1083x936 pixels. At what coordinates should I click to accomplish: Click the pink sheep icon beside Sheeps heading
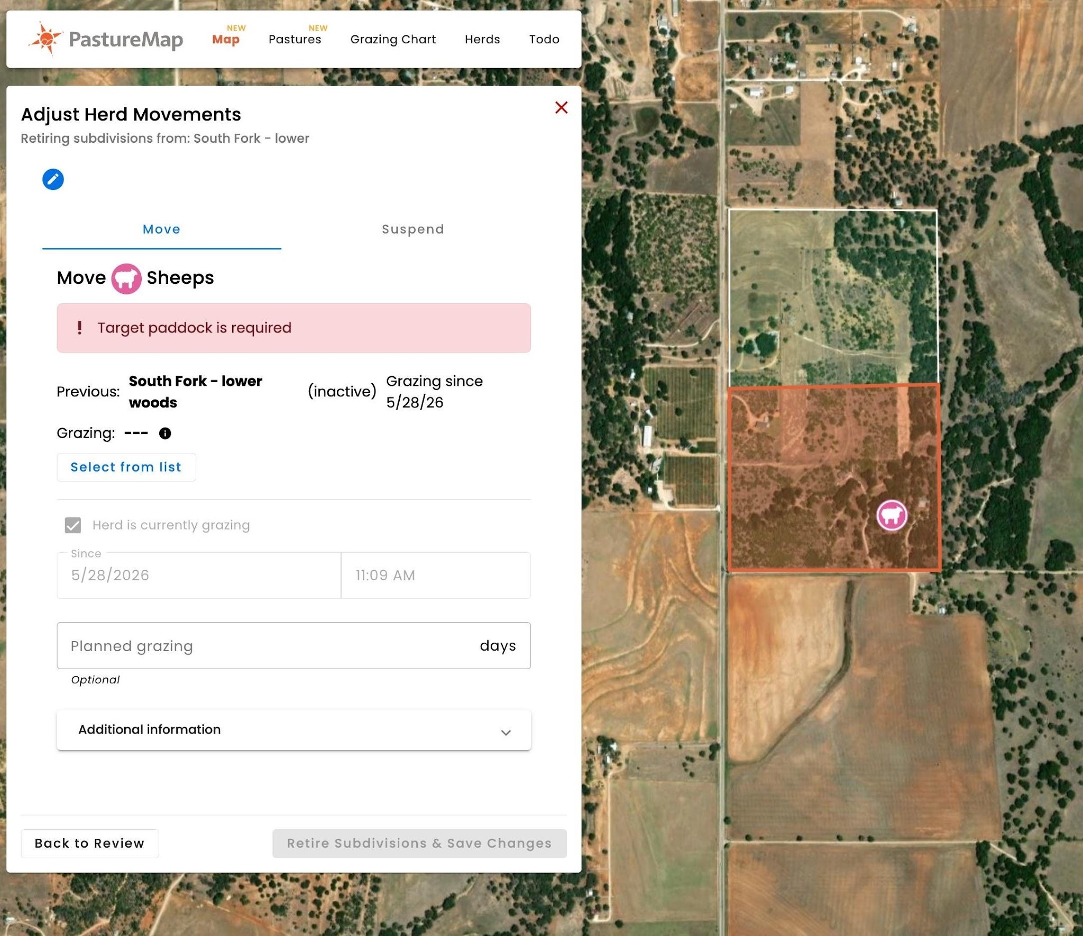click(126, 279)
